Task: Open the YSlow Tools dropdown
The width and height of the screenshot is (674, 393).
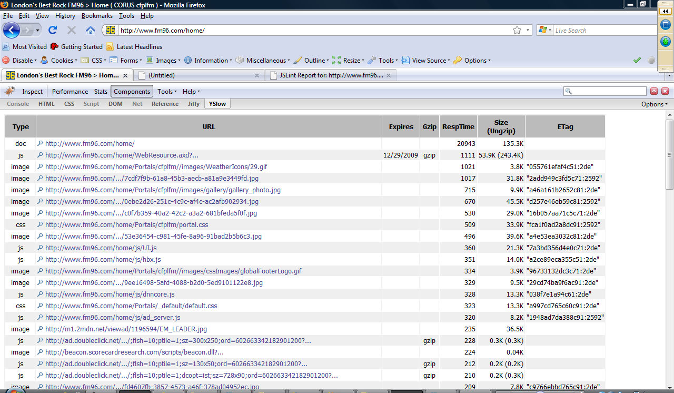Action: (x=167, y=91)
